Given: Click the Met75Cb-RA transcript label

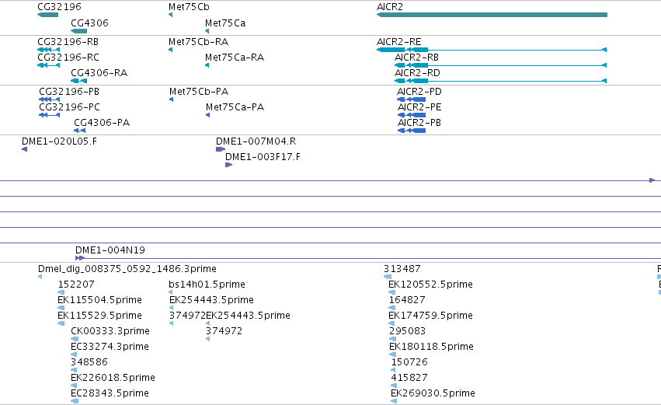Looking at the screenshot, I should 199,42.
